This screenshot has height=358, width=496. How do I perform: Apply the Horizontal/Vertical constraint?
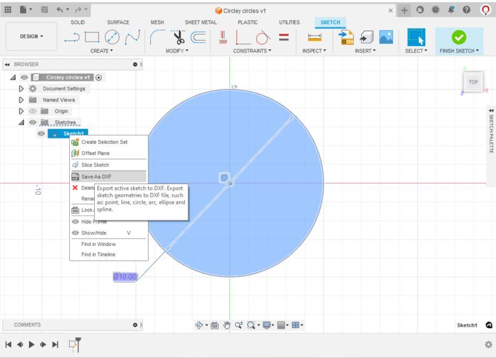(x=223, y=37)
